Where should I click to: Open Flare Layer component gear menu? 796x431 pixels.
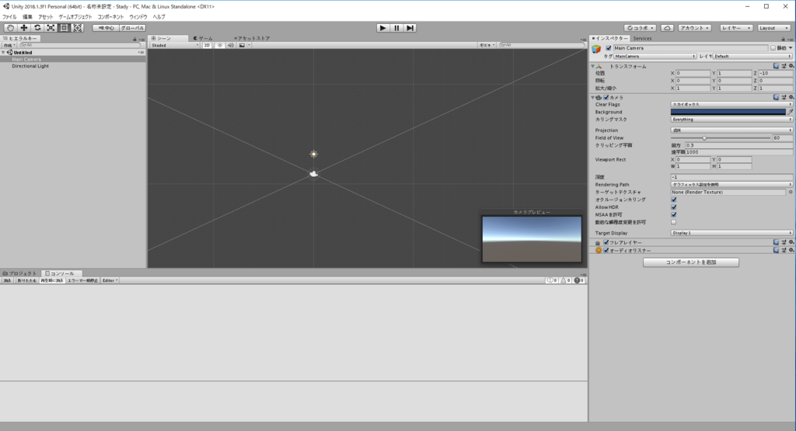(x=791, y=242)
